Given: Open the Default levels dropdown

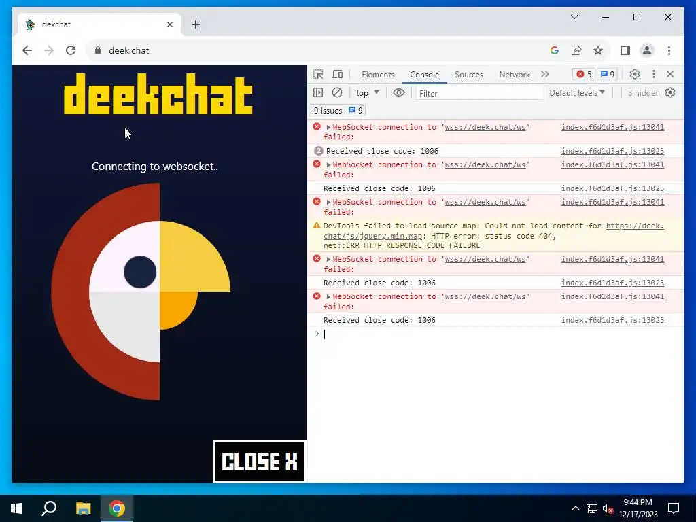Looking at the screenshot, I should (577, 92).
